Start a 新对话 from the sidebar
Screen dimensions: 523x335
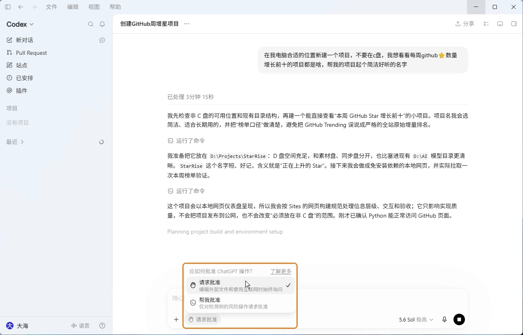[25, 40]
